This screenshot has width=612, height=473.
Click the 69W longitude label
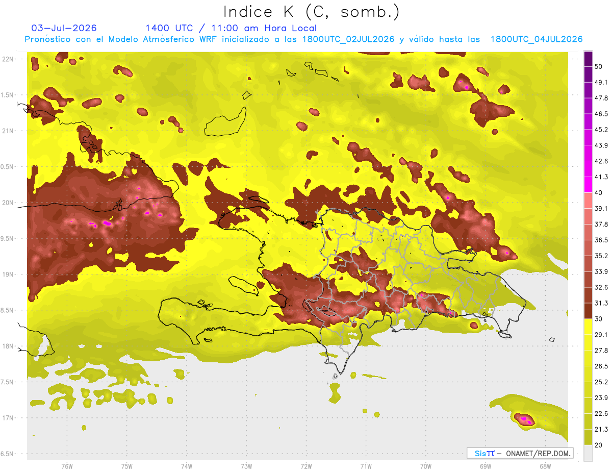(486, 466)
